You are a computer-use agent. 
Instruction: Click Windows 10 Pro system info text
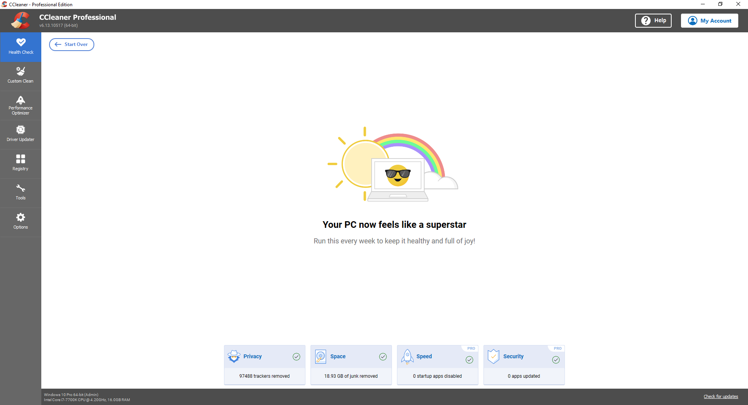[x=71, y=394]
